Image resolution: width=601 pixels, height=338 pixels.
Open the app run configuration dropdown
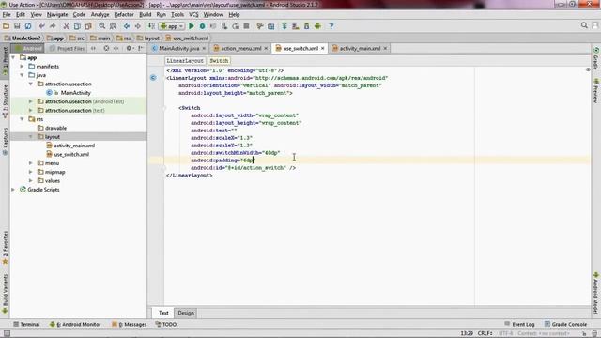click(x=172, y=26)
